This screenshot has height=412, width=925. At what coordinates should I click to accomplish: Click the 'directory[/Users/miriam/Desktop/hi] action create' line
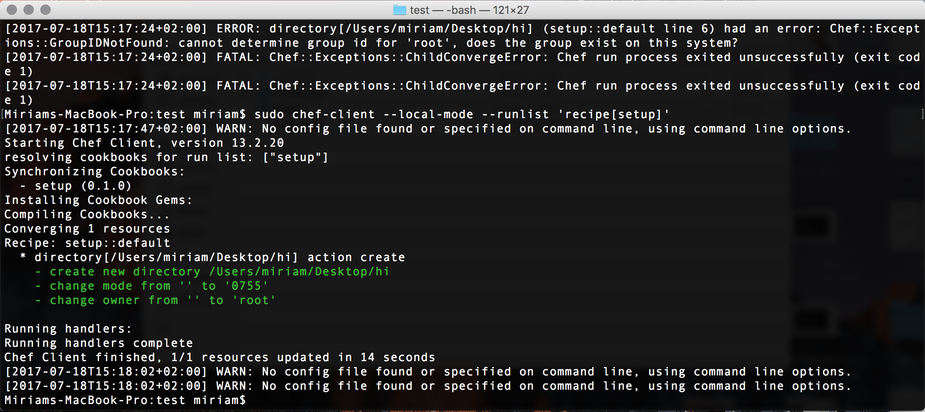[213, 257]
